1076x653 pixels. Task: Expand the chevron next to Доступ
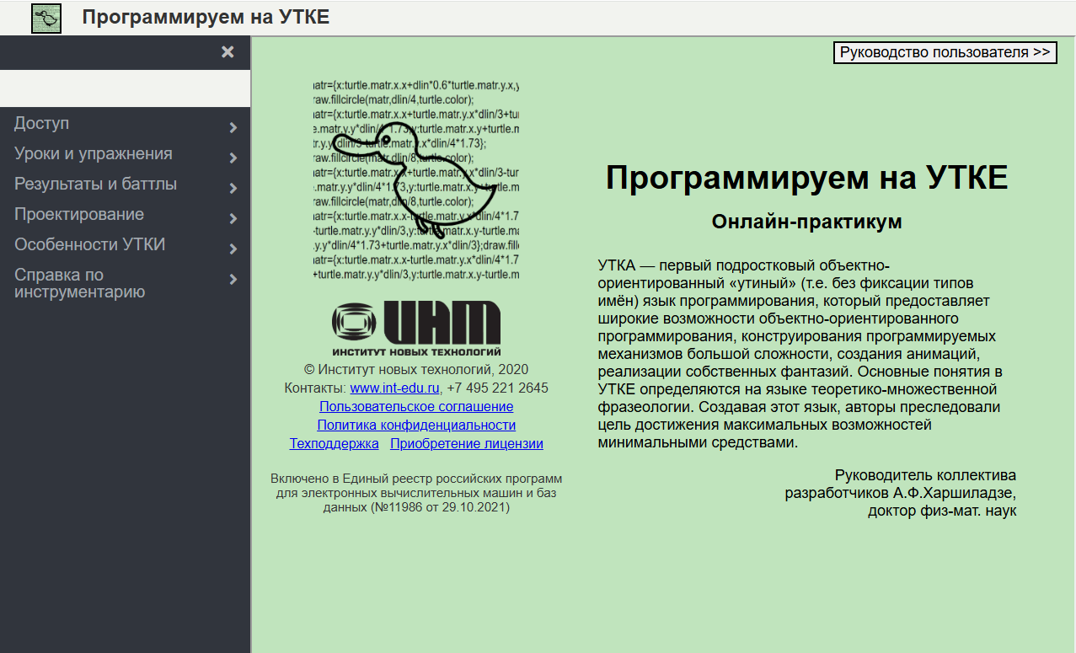pos(233,128)
